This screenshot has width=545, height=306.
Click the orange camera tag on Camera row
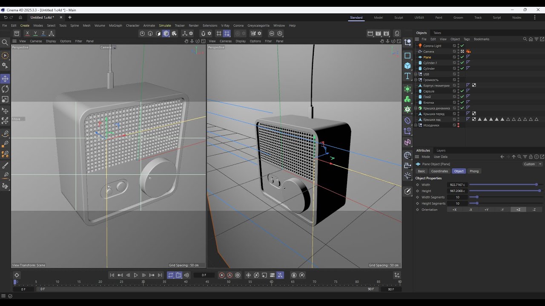tap(468, 51)
